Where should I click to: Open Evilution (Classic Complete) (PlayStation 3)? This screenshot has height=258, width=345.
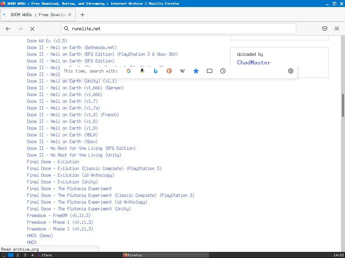[94, 169]
